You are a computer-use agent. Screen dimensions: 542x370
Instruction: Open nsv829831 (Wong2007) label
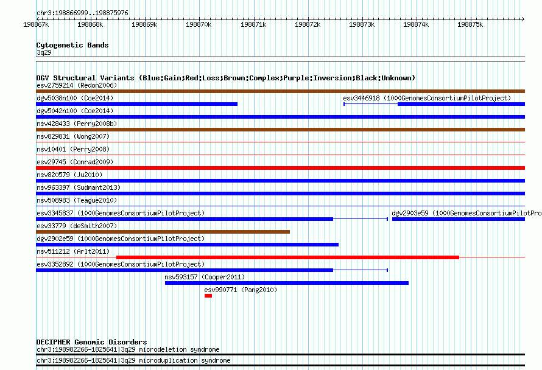73,136
